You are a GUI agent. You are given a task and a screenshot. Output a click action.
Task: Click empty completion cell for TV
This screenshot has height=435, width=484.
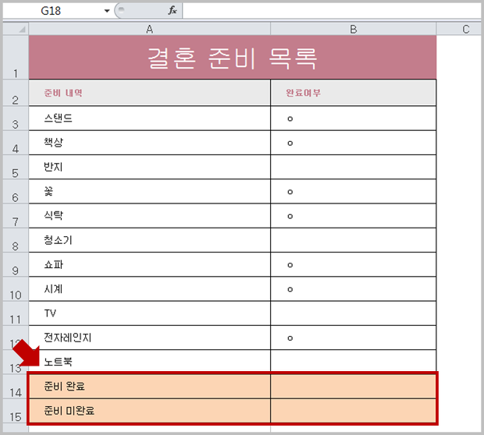(x=354, y=313)
